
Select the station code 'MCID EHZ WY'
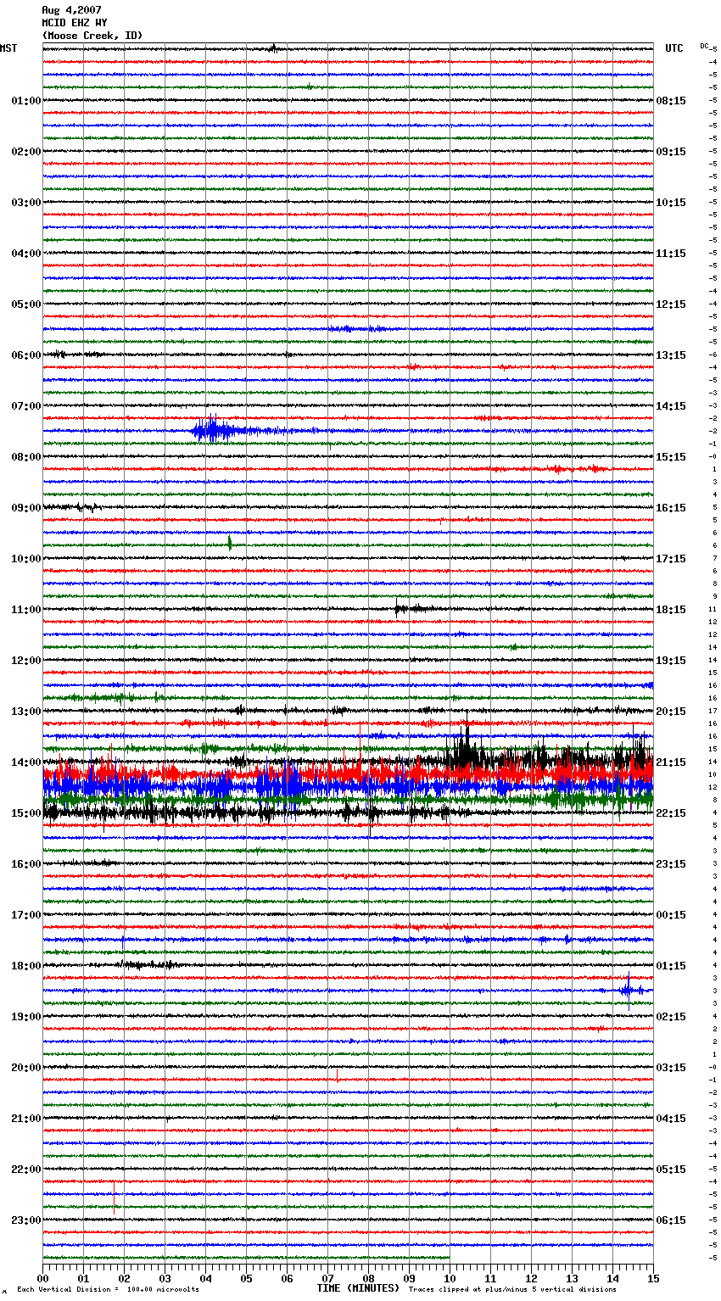(75, 23)
